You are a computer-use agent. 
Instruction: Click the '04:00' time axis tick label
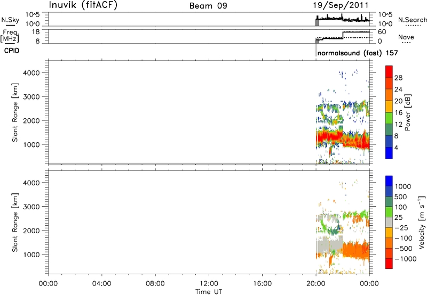(x=101, y=284)
